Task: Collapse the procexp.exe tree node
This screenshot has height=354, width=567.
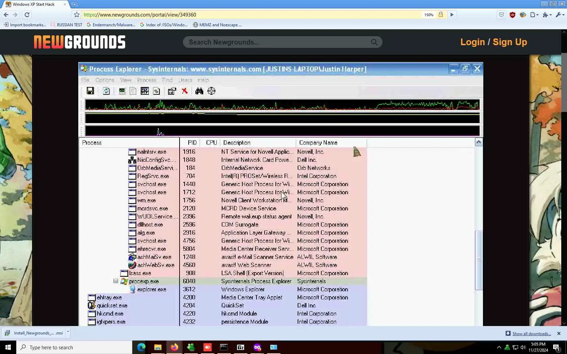Action: (116, 281)
